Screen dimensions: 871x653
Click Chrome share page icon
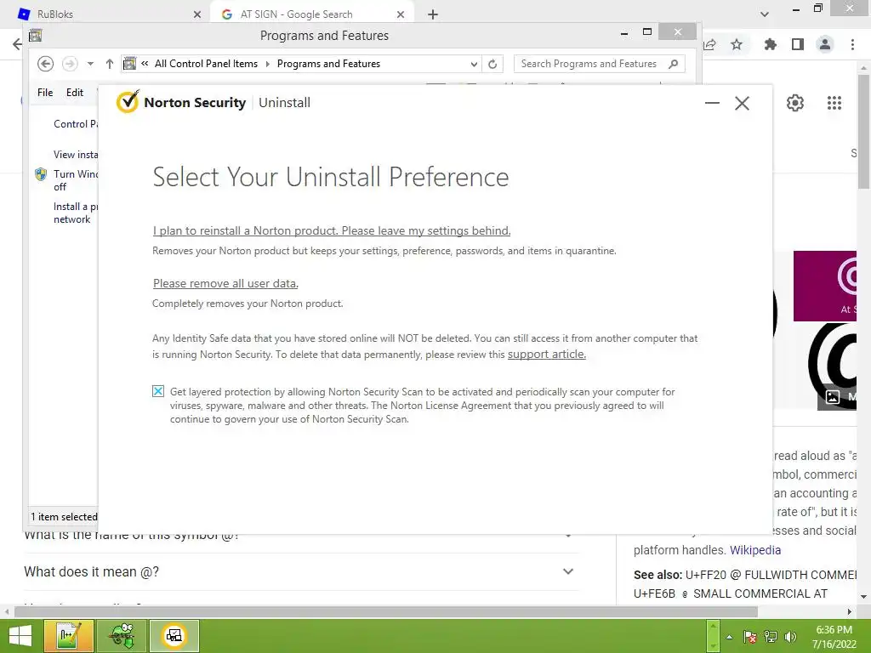(710, 44)
